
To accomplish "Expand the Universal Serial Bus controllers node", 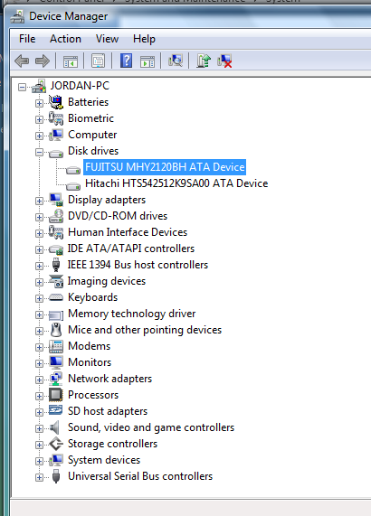I will click(39, 477).
